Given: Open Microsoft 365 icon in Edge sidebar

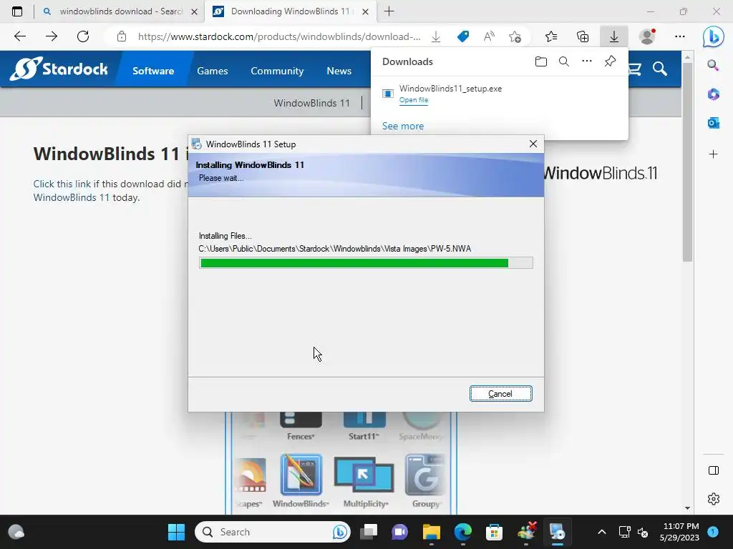Looking at the screenshot, I should 713,94.
